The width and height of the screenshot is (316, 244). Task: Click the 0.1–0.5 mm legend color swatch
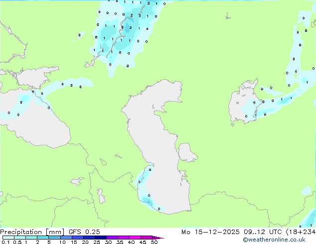[8, 238]
